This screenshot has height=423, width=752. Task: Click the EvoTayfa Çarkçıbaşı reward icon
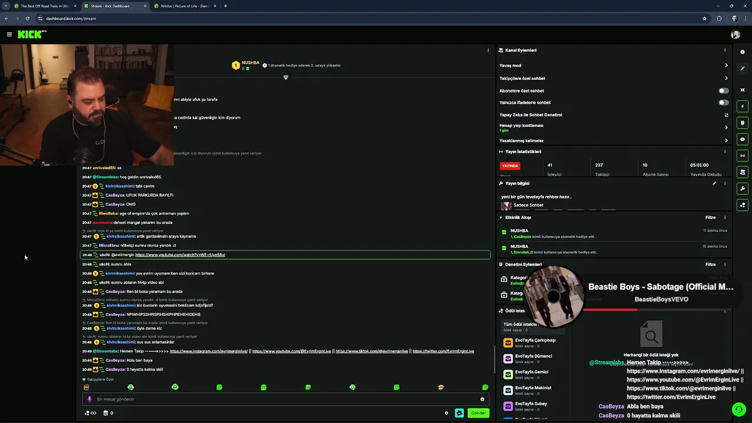pos(508,343)
